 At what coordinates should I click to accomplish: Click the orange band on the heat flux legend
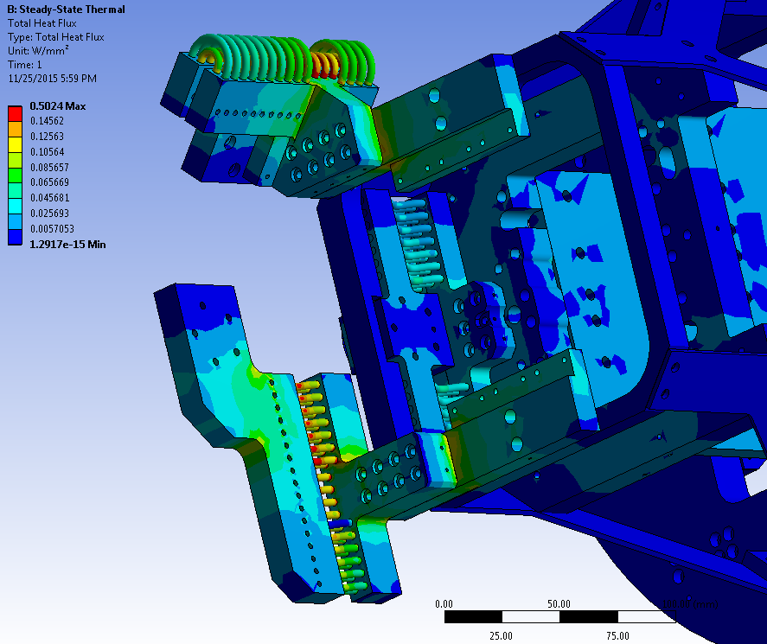coord(15,128)
